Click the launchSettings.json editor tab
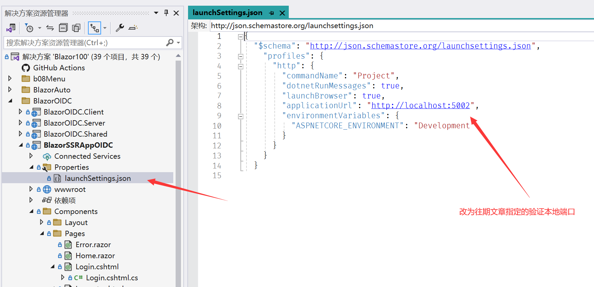 pyautogui.click(x=227, y=13)
